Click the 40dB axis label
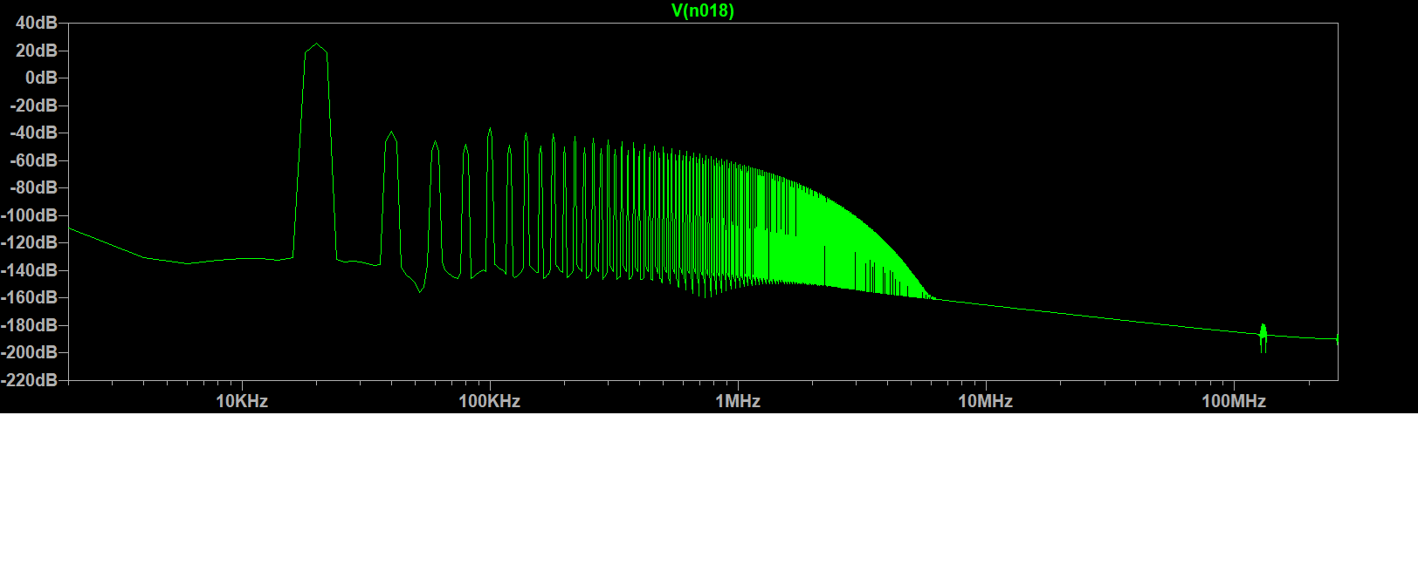Image resolution: width=1418 pixels, height=565 pixels. point(37,23)
